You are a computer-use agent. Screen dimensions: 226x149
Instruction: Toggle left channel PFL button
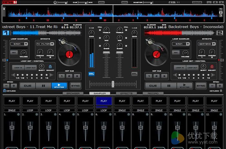coord(91,74)
